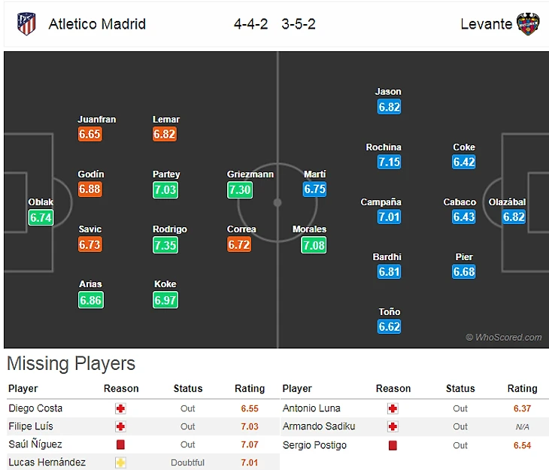The width and height of the screenshot is (549, 470).
Task: Open the Antonio Luna player link
Action: coord(311,408)
